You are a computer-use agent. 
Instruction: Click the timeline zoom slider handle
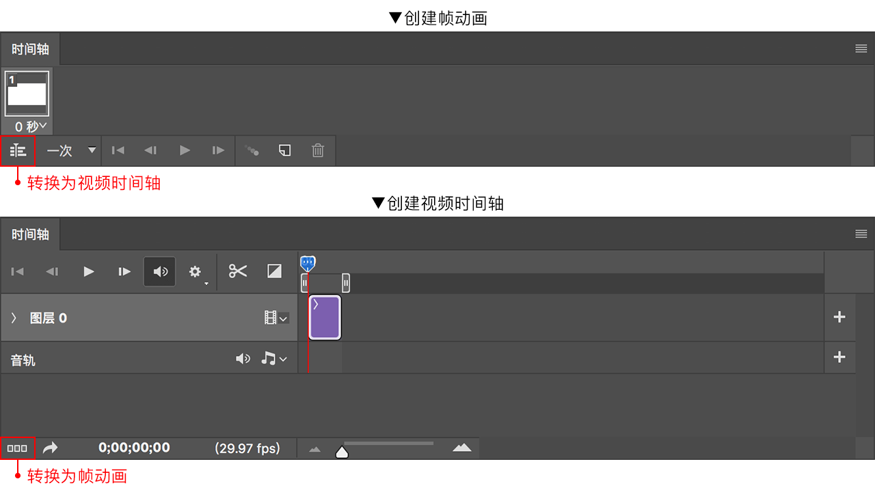pos(342,452)
